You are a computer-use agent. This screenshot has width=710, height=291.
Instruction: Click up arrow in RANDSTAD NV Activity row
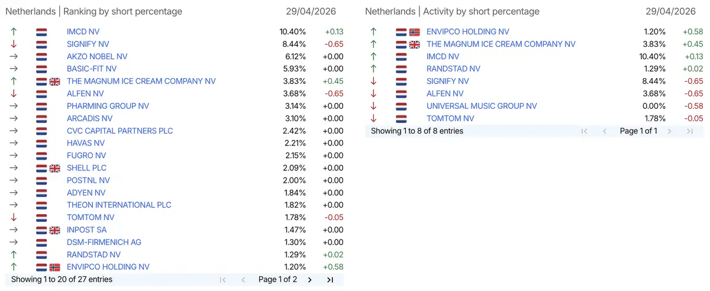(373, 69)
